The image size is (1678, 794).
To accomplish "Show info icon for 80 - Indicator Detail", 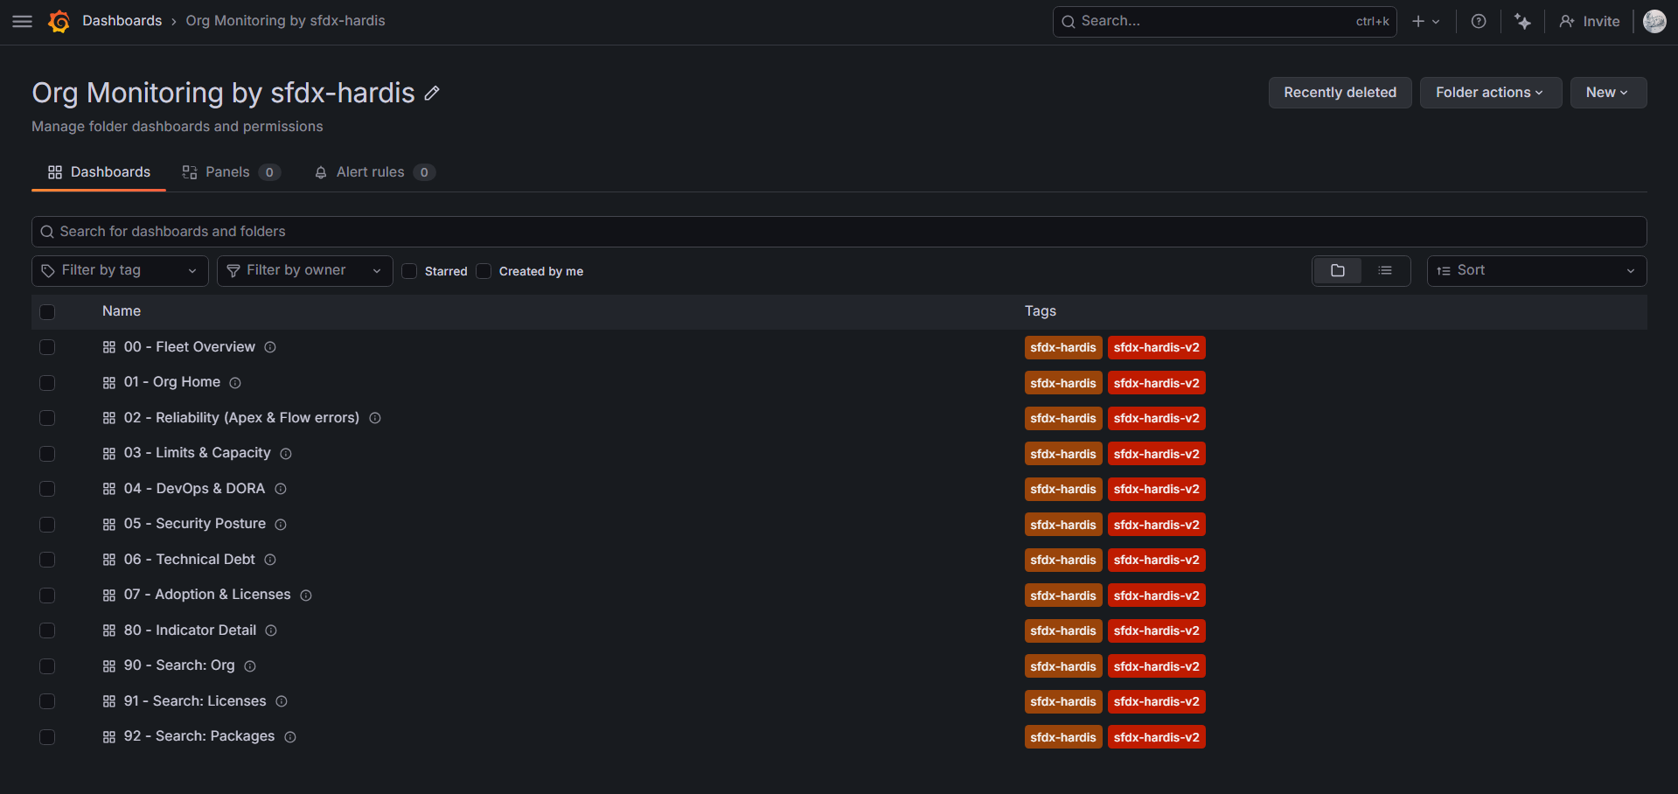I will [271, 630].
